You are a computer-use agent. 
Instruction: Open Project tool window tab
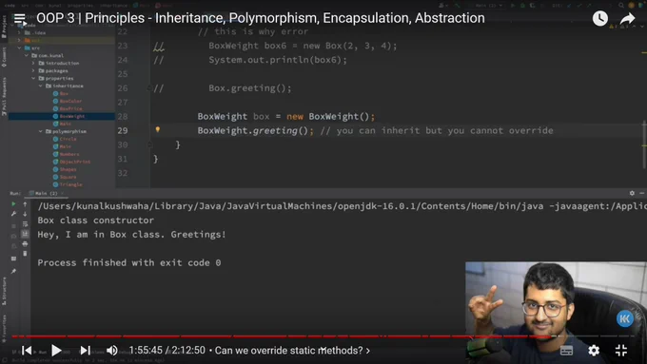click(x=4, y=27)
